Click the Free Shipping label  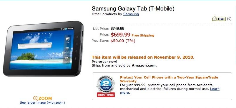pos(143,35)
